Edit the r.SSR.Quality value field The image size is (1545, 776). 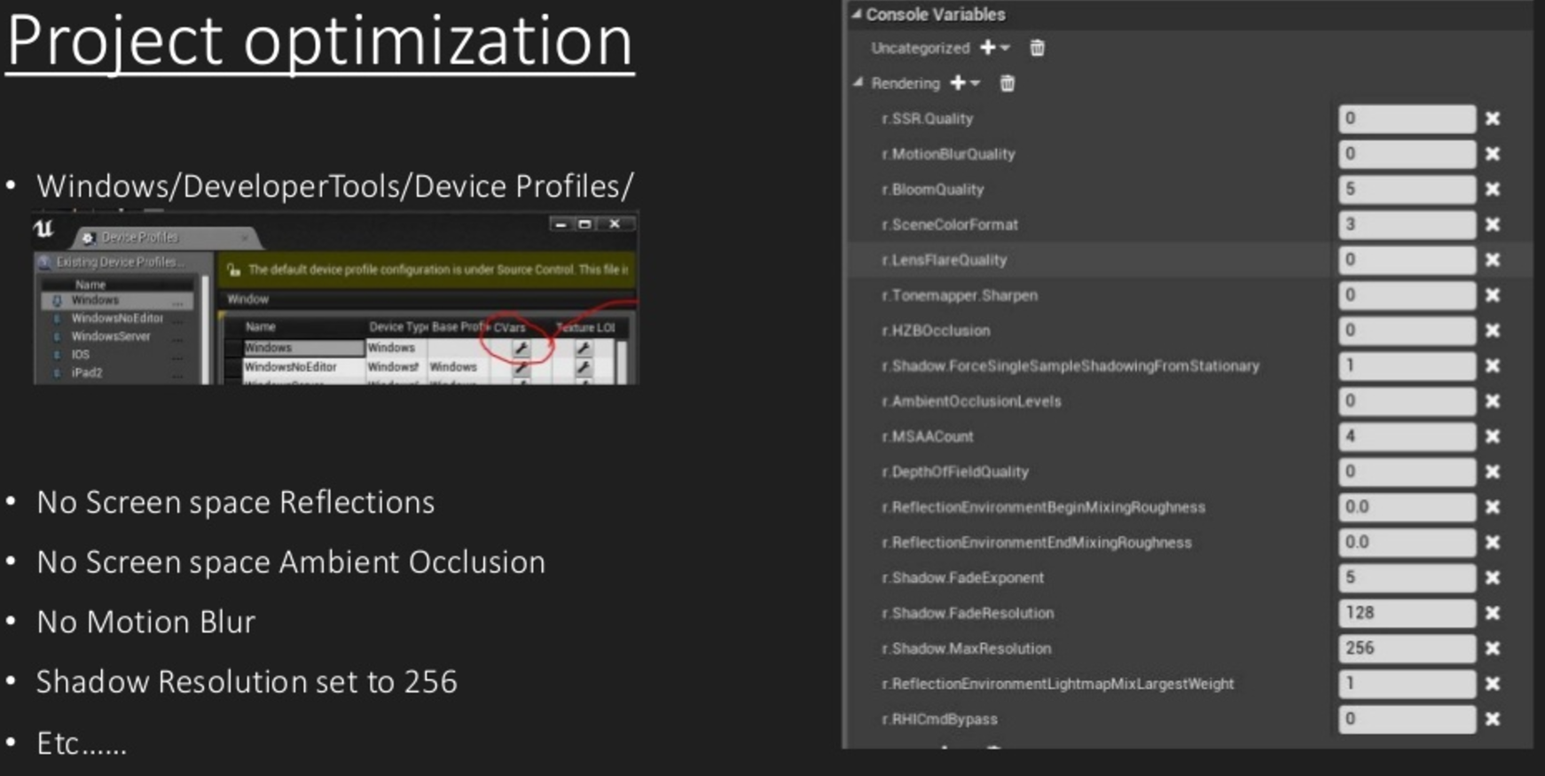pos(1407,119)
